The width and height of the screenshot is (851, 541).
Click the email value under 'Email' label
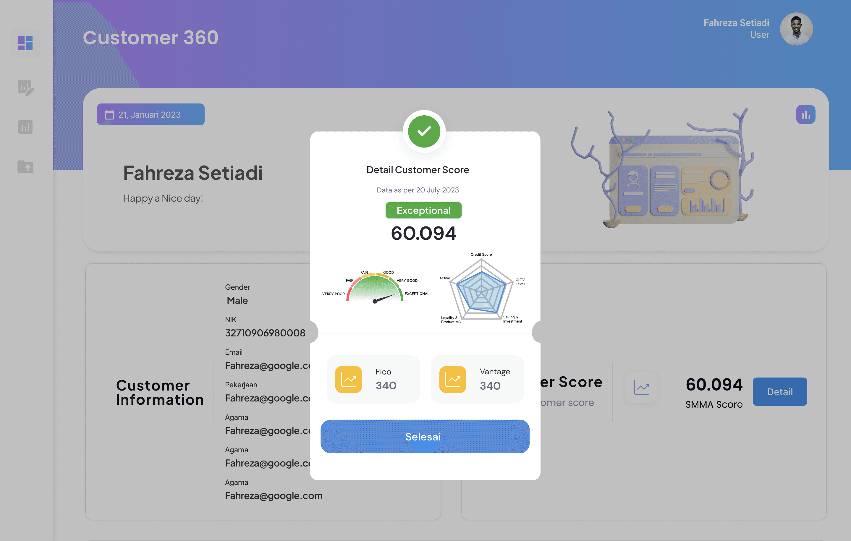(x=268, y=365)
